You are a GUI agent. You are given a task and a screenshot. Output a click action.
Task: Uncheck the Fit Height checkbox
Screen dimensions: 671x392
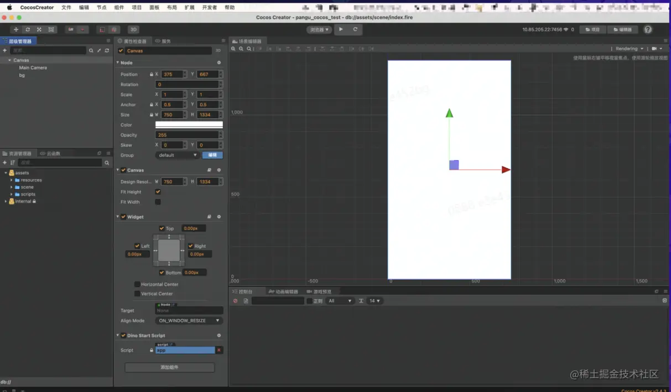(158, 192)
